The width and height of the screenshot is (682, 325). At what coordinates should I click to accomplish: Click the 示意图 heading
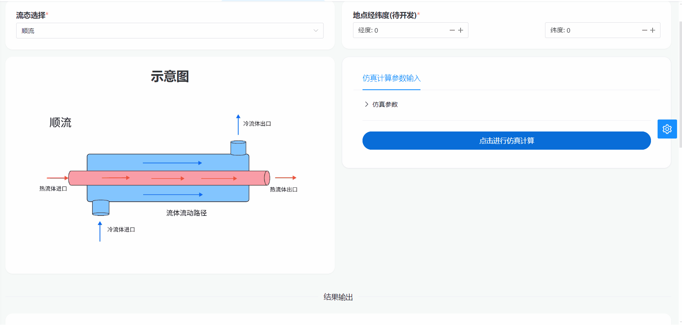tap(170, 76)
